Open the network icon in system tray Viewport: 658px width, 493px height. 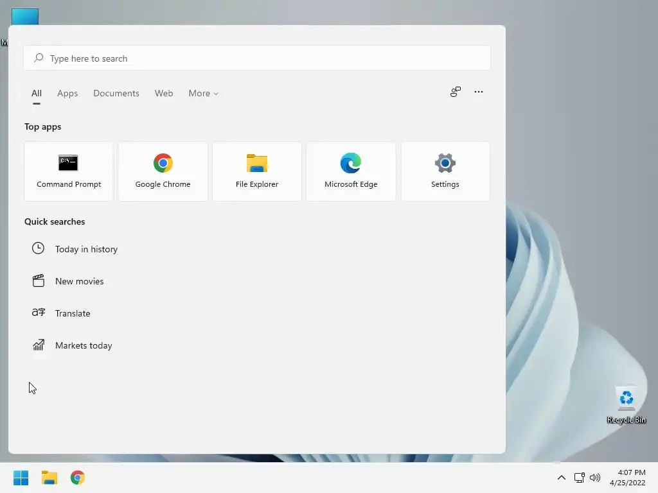[580, 478]
